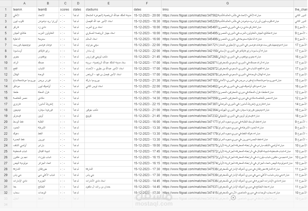Screen dimensions: 308x211
Task: Click the stadiums cell 'بني ياس' in row 29
Action: point(109,175)
